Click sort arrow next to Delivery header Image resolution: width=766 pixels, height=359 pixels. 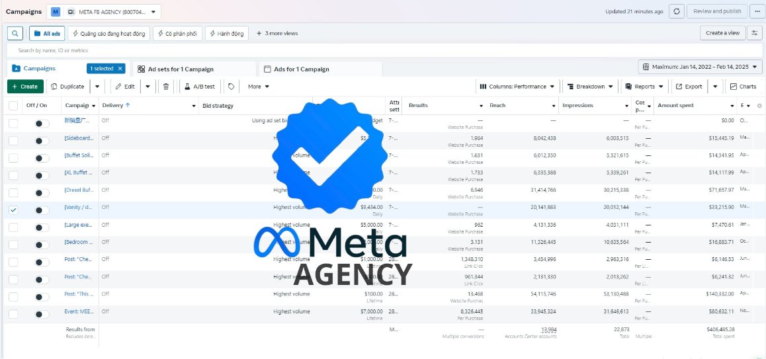coord(128,105)
